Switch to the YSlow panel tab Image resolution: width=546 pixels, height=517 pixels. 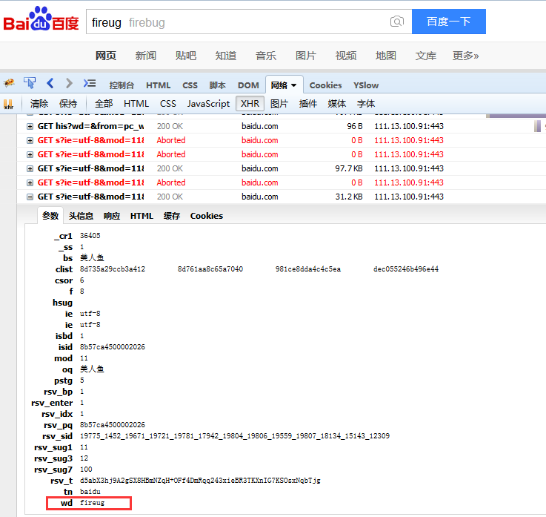pyautogui.click(x=366, y=85)
